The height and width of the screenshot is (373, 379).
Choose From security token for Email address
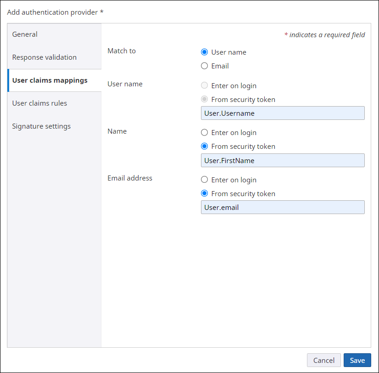204,193
